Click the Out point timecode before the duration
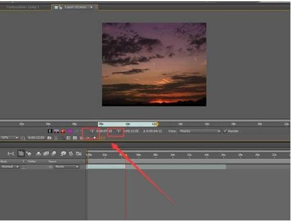The width and height of the screenshot is (291, 221). 132,131
